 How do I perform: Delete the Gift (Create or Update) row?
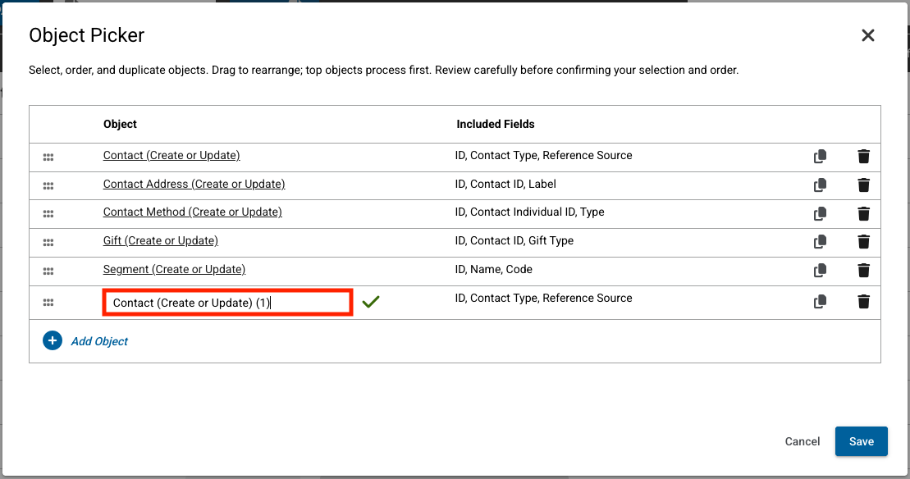pos(863,241)
